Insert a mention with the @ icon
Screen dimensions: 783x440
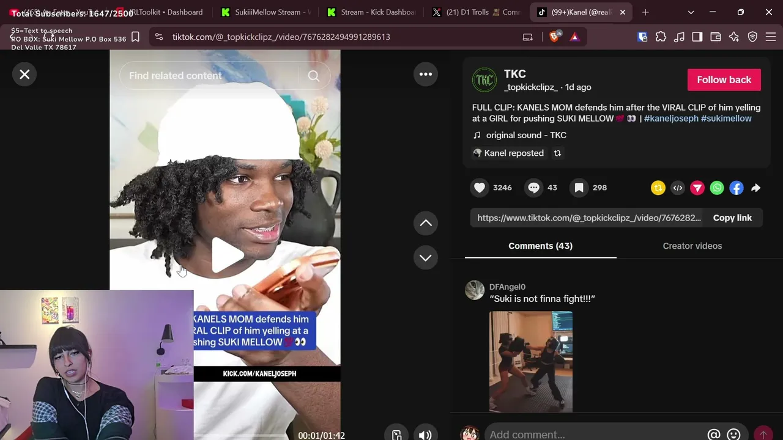714,435
